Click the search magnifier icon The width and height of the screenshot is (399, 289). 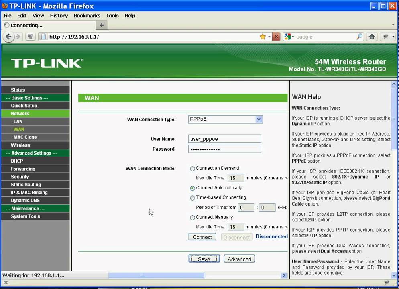pos(359,37)
